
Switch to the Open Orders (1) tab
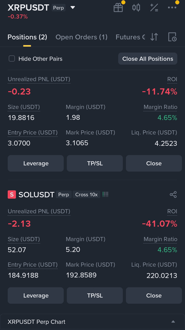point(81,37)
